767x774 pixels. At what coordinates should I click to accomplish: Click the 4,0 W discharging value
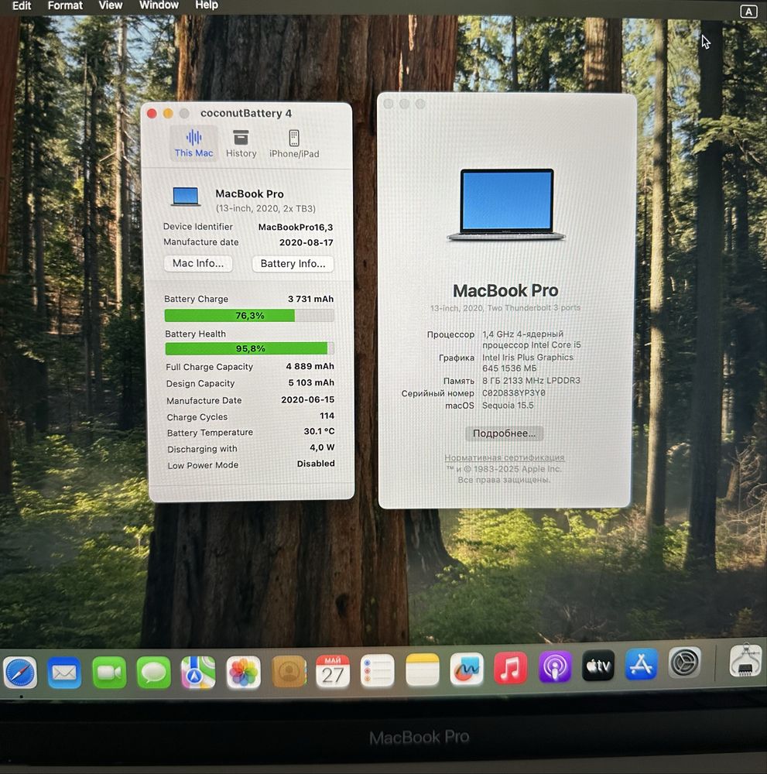pos(322,447)
